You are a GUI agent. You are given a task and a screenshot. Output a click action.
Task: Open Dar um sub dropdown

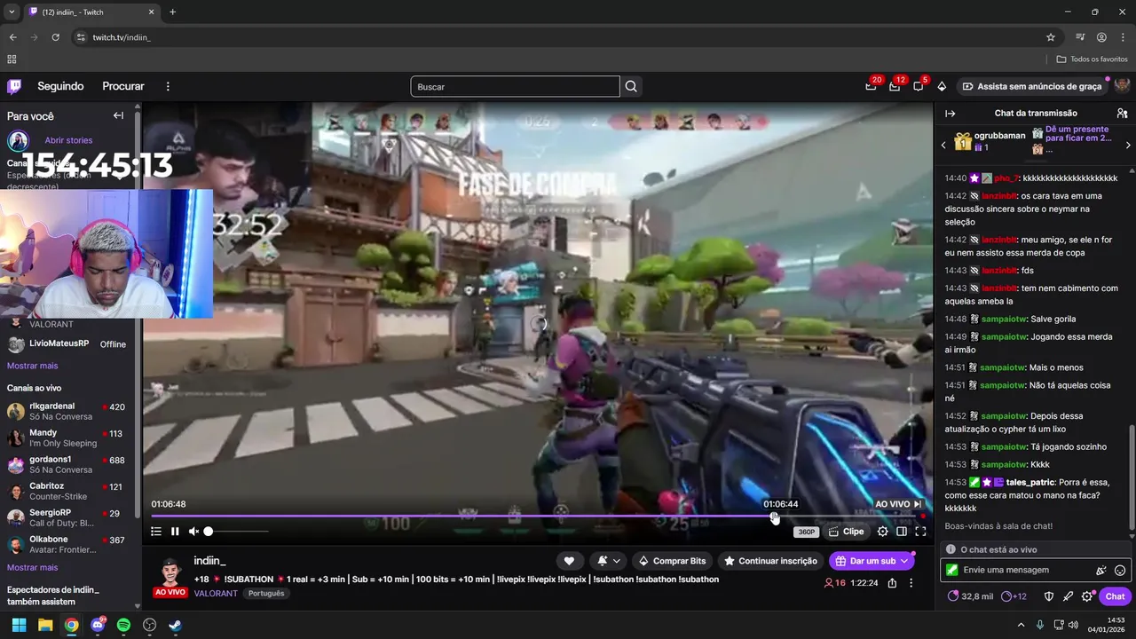(872, 561)
